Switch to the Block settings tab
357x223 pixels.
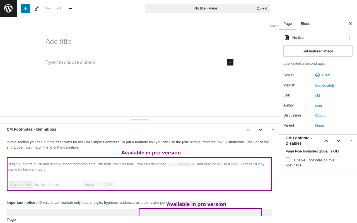tap(305, 23)
